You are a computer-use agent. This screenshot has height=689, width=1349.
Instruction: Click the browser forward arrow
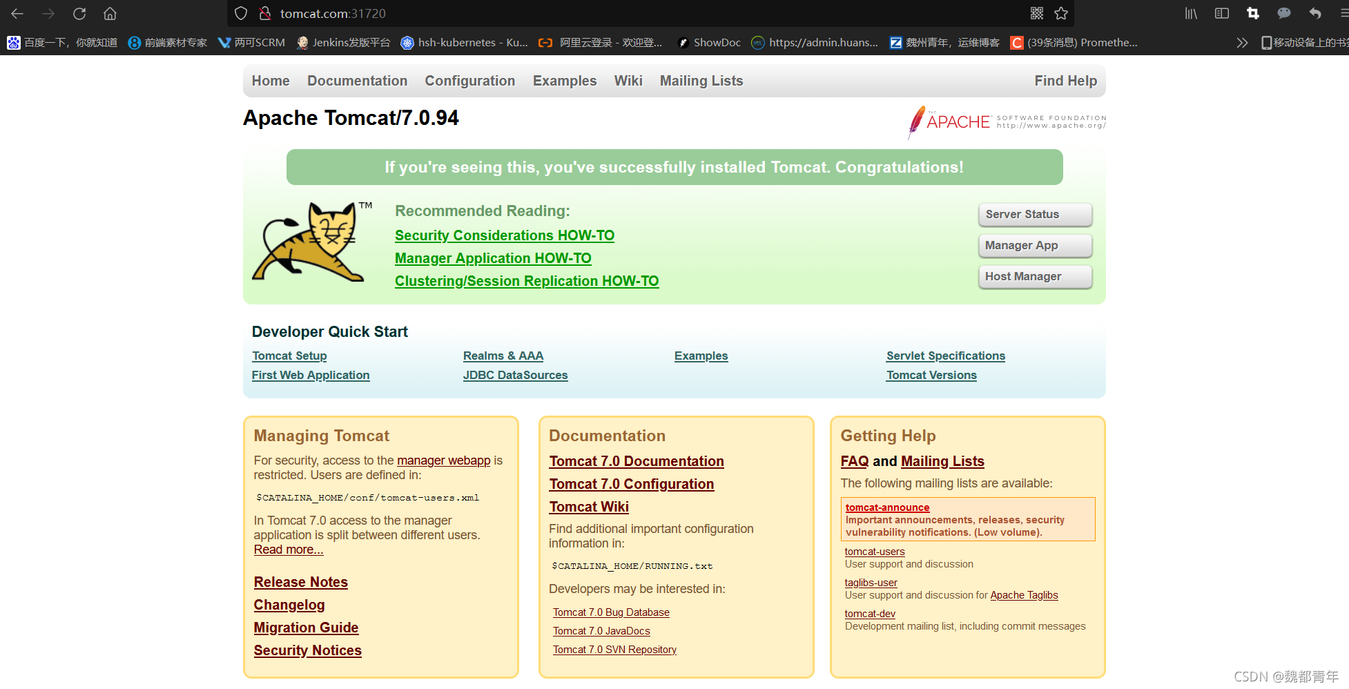coord(48,13)
